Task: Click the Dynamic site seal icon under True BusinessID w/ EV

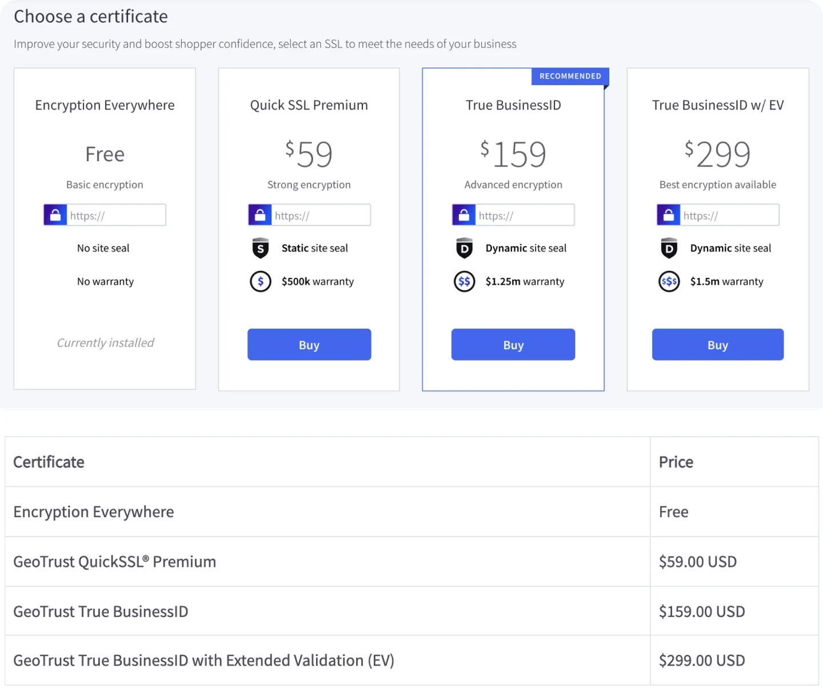Action: (x=669, y=248)
